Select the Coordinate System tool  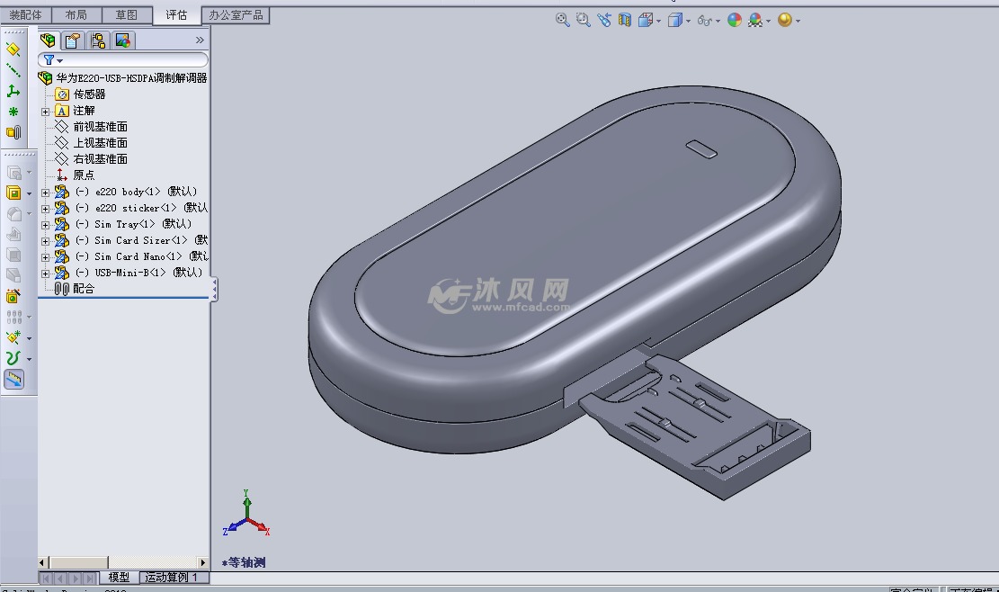[x=13, y=91]
